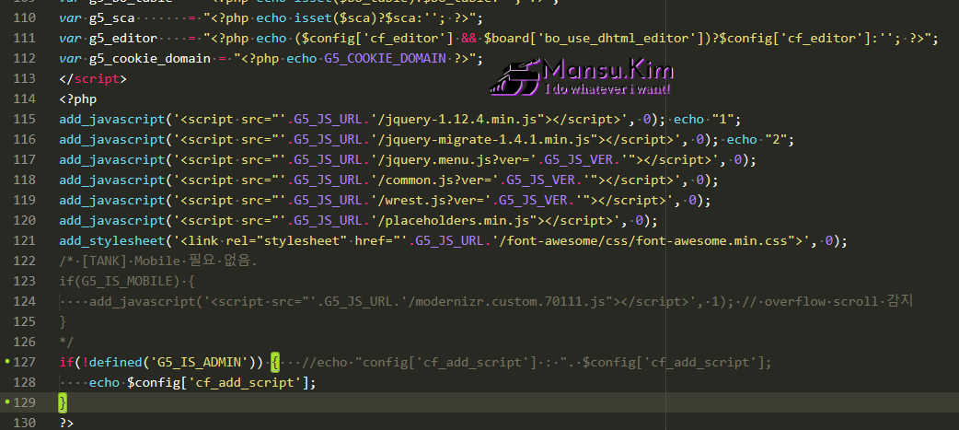959x430 pixels.
Task: Click the 'add_stylesheet' function name
Action: pyautogui.click(x=112, y=240)
